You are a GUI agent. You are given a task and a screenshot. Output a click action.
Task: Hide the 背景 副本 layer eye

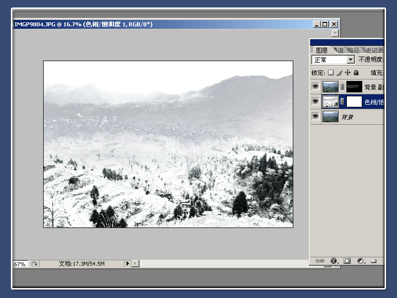click(315, 86)
